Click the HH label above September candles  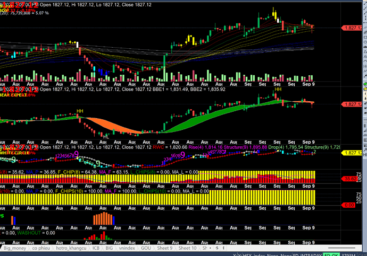[278, 89]
